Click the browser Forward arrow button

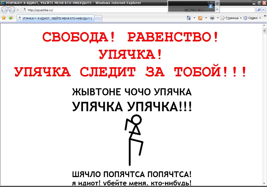coord(12,10)
